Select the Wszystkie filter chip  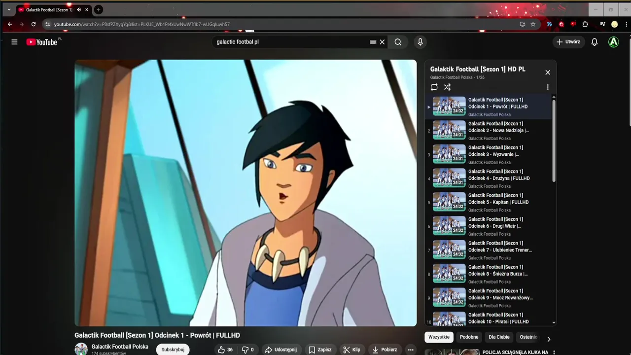click(439, 337)
